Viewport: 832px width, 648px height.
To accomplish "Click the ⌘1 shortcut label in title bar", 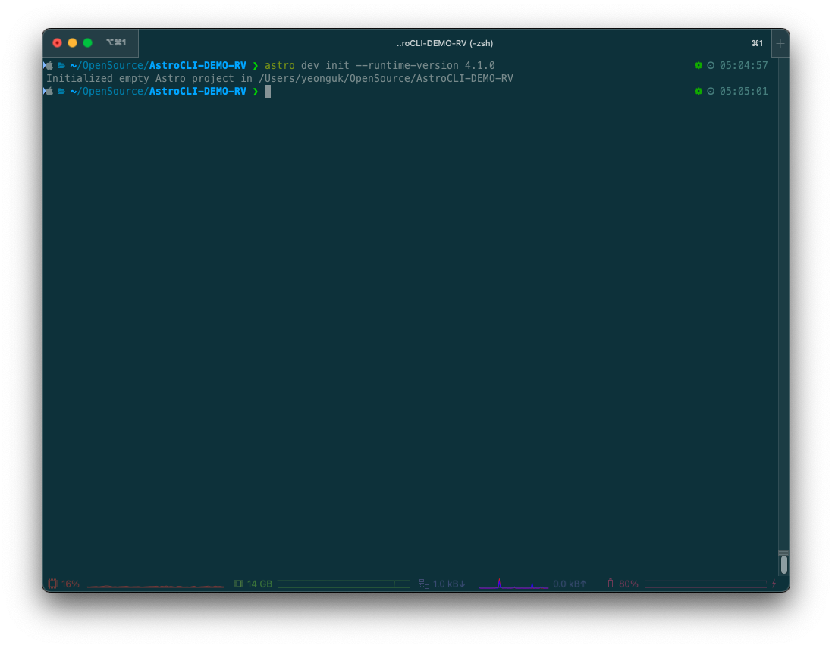I will point(757,43).
